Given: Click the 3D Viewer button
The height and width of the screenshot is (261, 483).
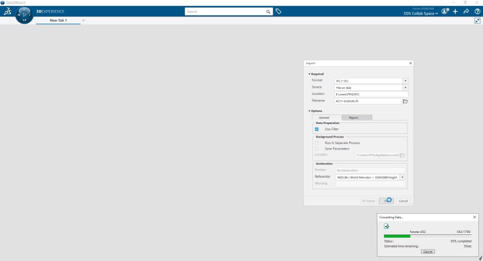Looking at the screenshot, I should 368,201.
